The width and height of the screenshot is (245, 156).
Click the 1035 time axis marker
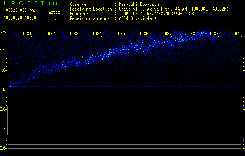[121, 33]
